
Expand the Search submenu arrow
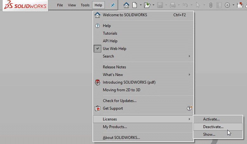(189, 56)
